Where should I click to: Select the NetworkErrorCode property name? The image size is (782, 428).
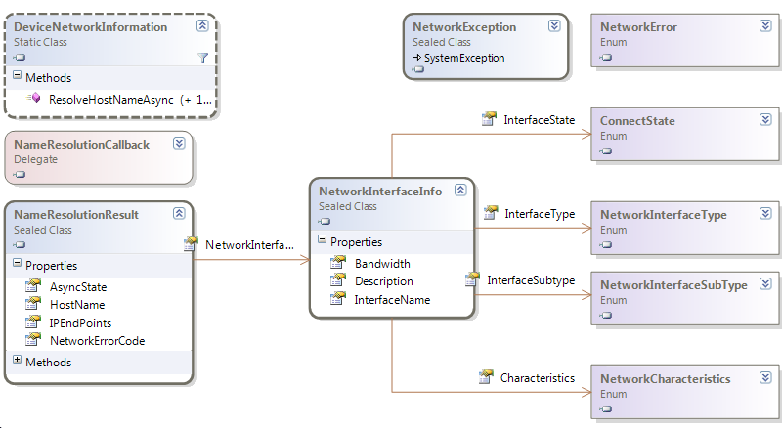[97, 341]
